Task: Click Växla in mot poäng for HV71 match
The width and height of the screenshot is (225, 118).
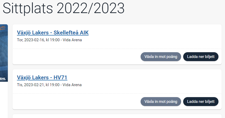Action: pos(161,102)
